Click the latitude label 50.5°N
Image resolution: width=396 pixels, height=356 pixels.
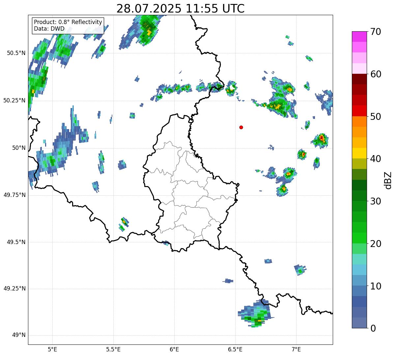tap(16, 53)
